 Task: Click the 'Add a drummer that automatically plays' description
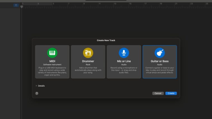[x=88, y=70]
